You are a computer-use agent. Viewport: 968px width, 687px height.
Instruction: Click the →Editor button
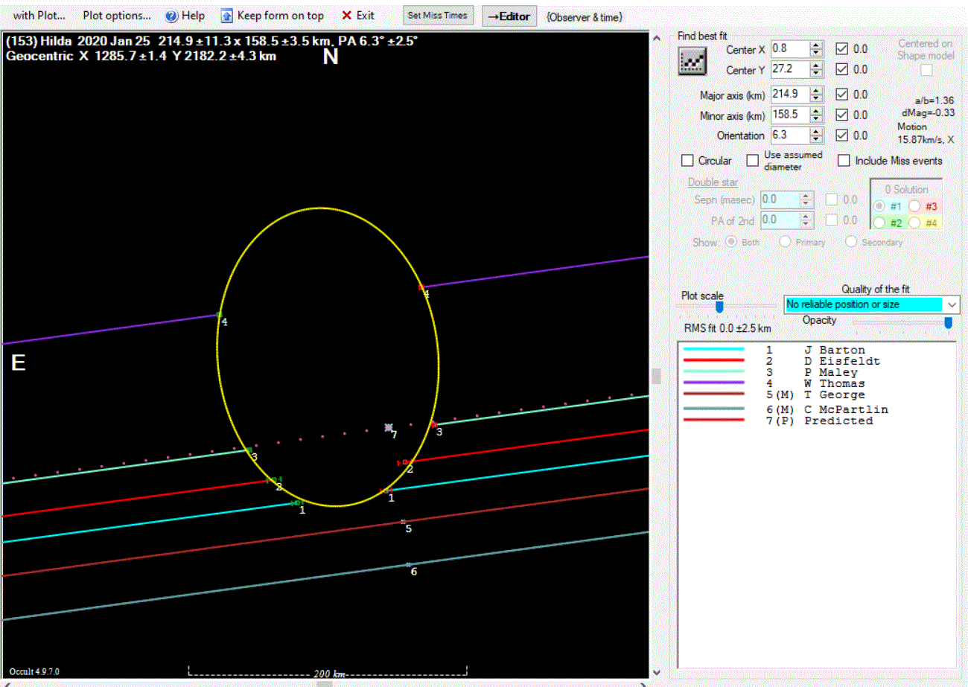coord(509,16)
